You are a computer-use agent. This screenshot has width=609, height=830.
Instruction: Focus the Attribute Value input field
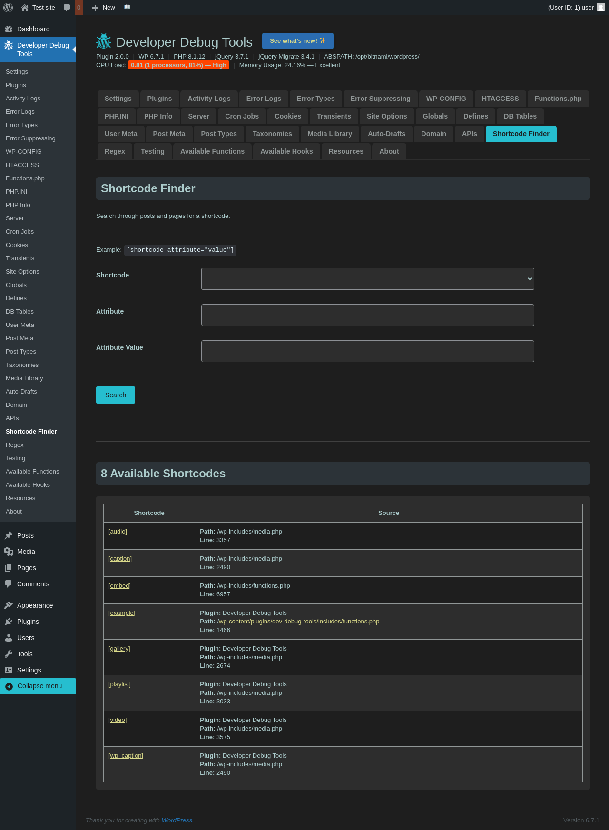367,351
